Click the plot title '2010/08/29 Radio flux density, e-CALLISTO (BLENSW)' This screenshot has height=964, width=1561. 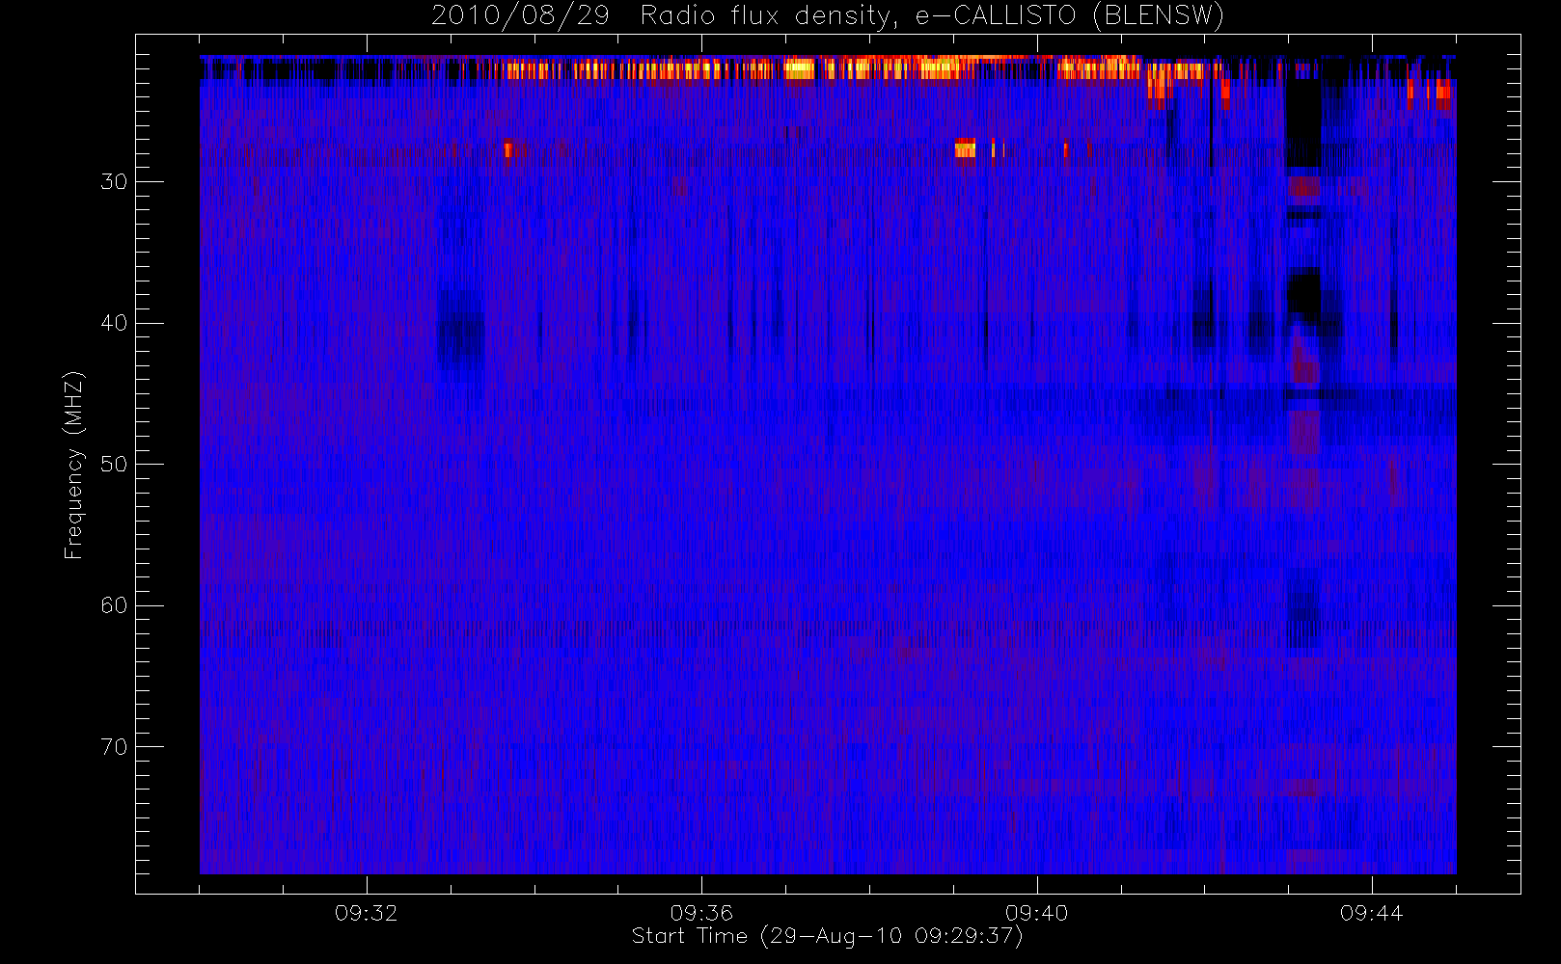[827, 16]
